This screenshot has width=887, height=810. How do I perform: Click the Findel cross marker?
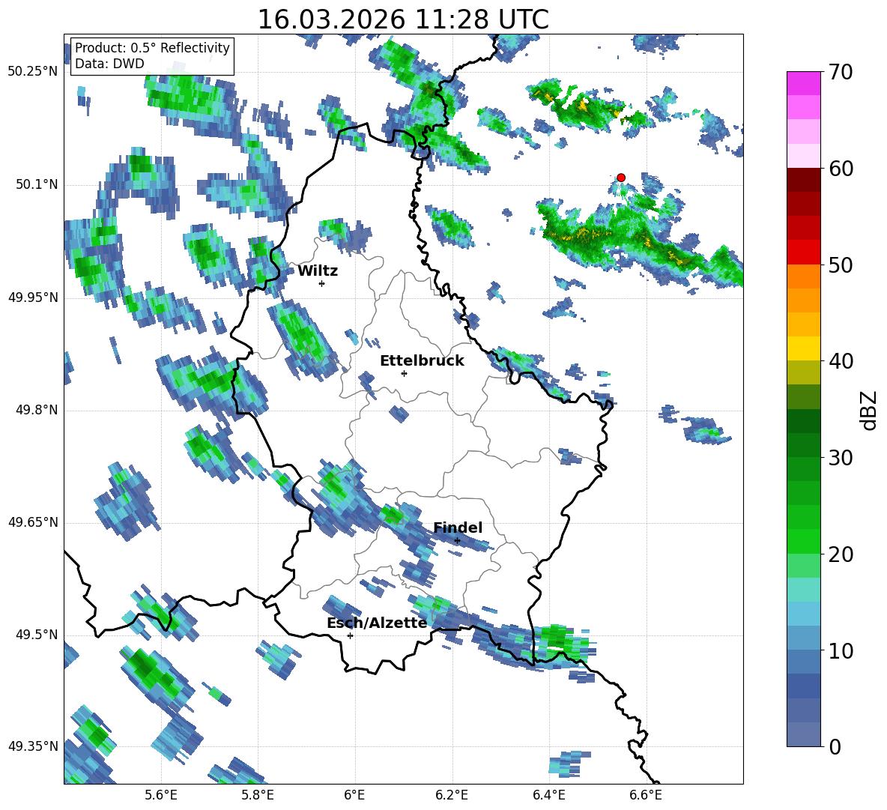click(457, 541)
